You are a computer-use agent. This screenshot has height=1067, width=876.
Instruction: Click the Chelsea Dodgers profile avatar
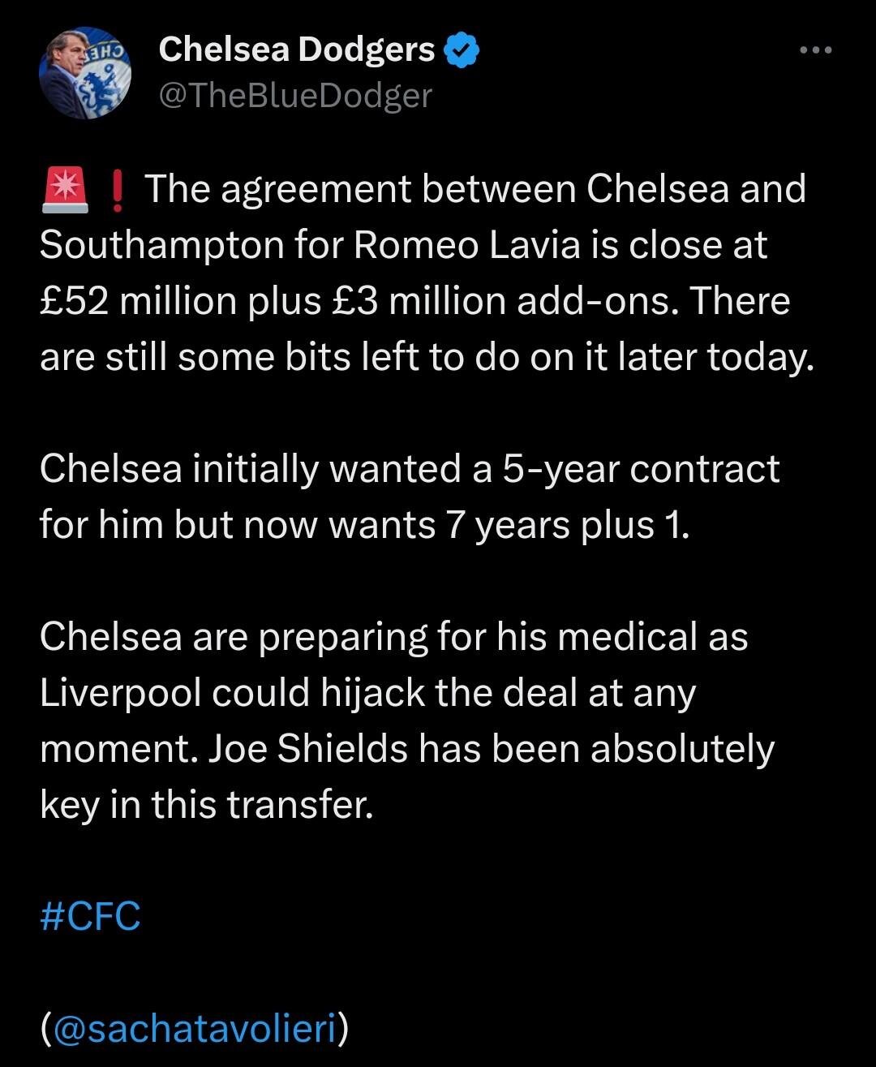(85, 74)
